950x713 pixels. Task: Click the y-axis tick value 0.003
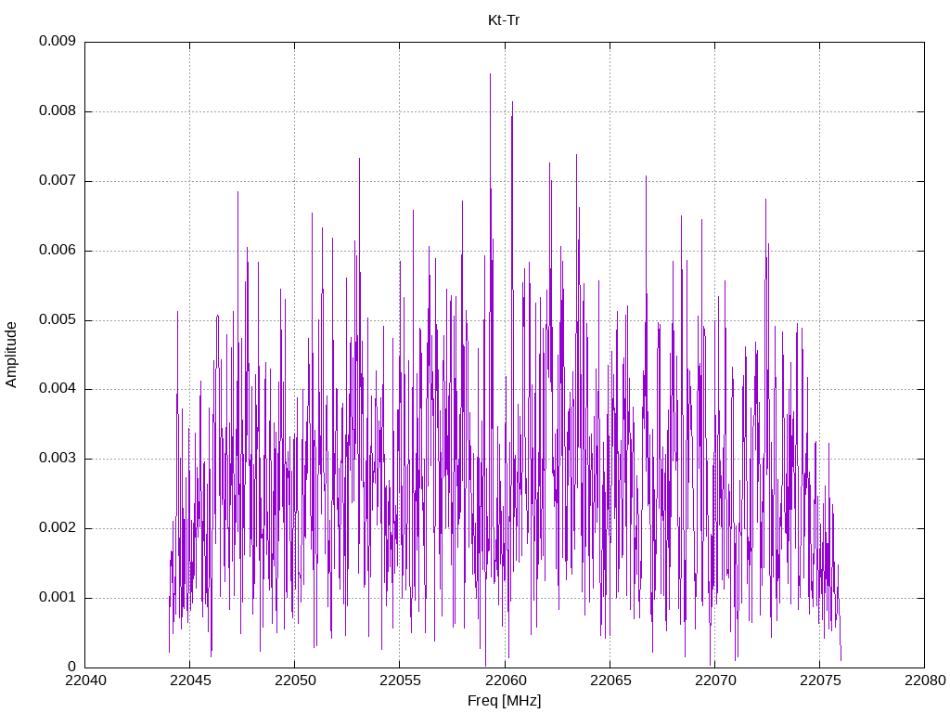tap(58, 458)
